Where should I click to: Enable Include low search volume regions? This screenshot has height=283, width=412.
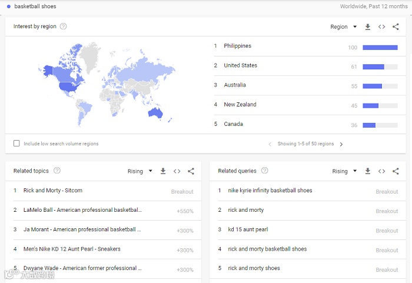coord(16,144)
